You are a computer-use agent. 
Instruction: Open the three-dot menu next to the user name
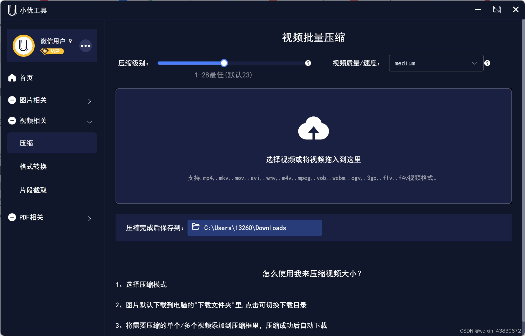click(x=86, y=46)
